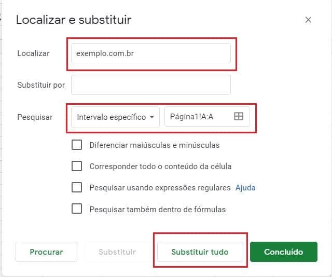The height and width of the screenshot is (277, 332).
Task: Click the Pesquisar também dentro de fórmulas label
Action: pyautogui.click(x=158, y=210)
